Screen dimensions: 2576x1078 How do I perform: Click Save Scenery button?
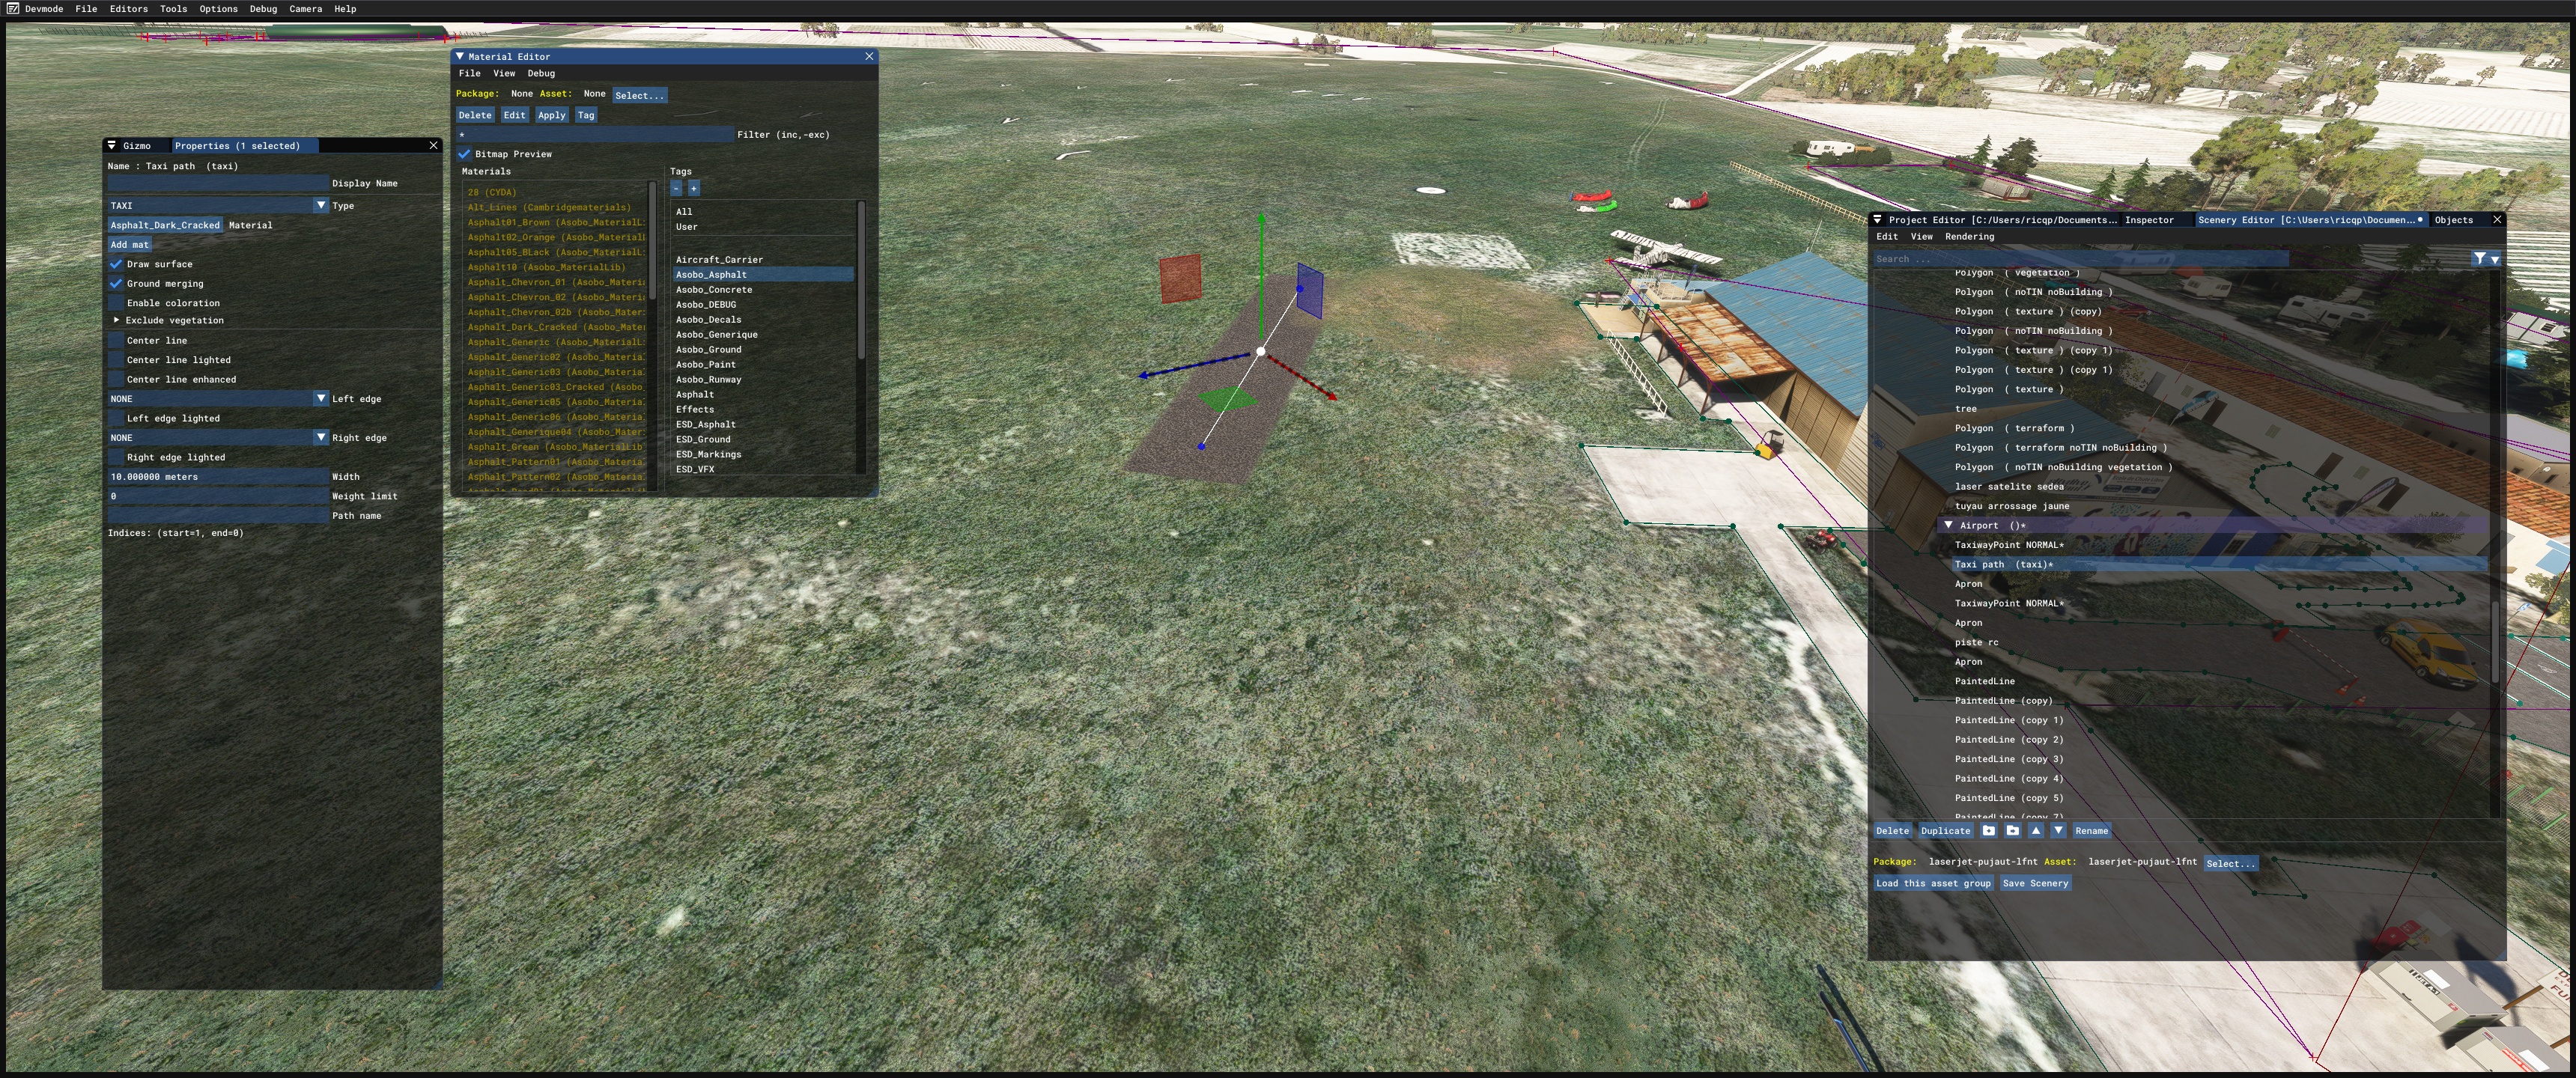click(2035, 884)
